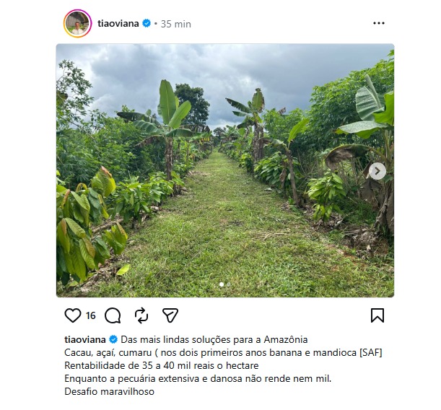Go to next photo with carousel arrow
Viewport: 441px width, 410px height.
coord(377,171)
